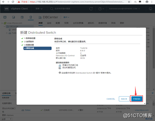Open the 操作 actions dropdown for DBCenter
This screenshot has height=121, width=155.
click(66, 17)
